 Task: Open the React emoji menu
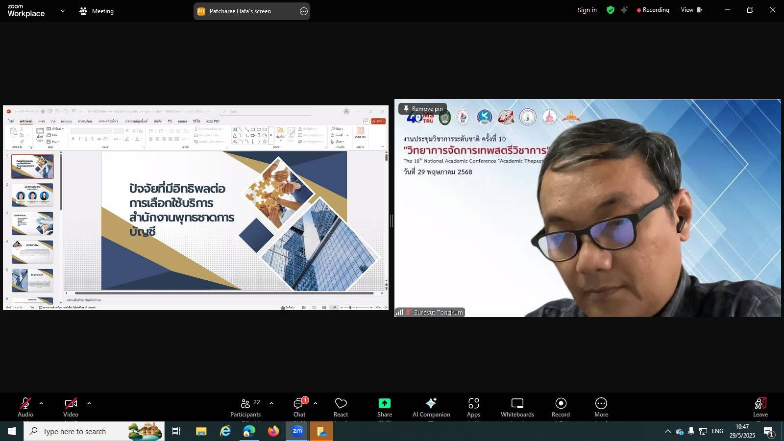click(x=341, y=407)
